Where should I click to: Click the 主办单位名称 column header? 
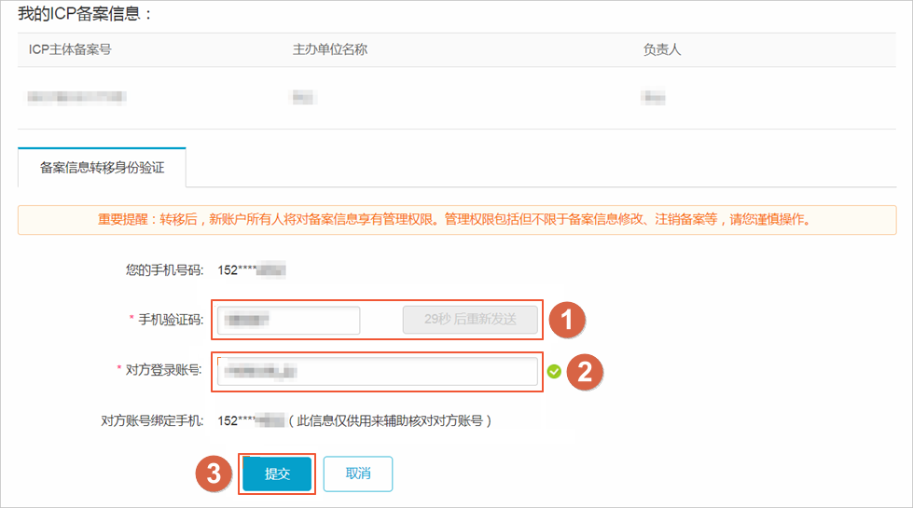click(x=329, y=49)
